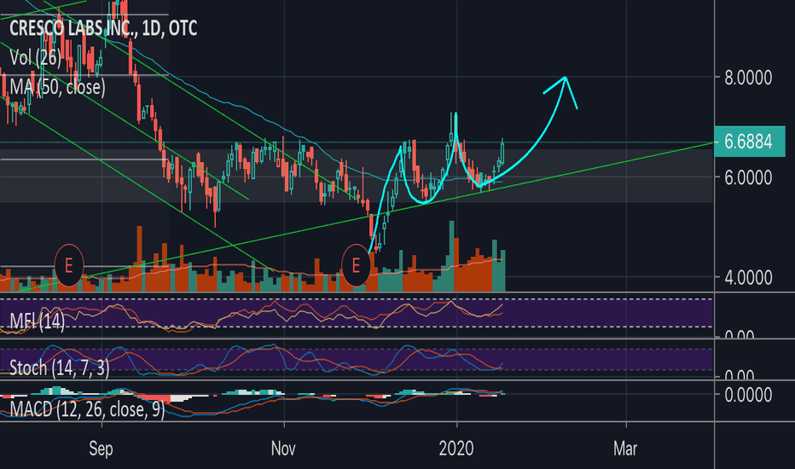Viewport: 795px width, 469px height.
Task: Click the CRESCO LABS INC. symbol title
Action: pos(103,28)
